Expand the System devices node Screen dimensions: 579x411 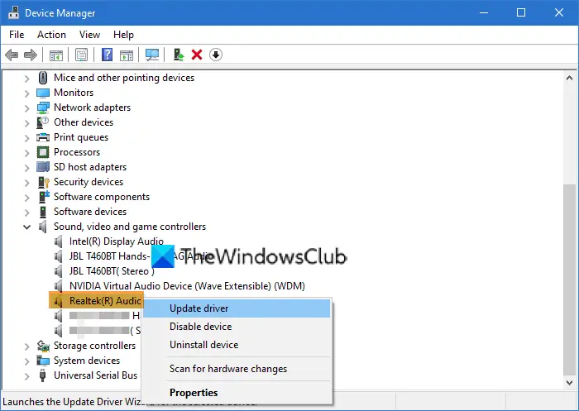(x=26, y=361)
